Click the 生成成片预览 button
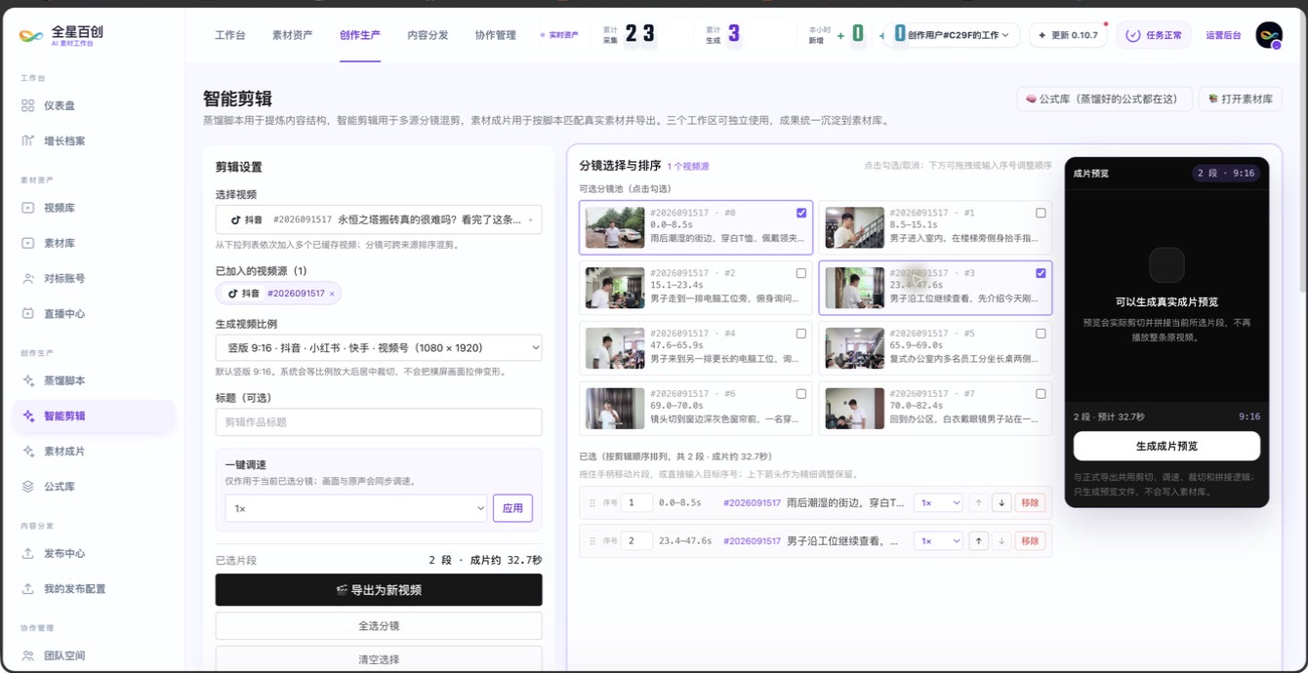Viewport: 1308px width, 673px height. pos(1166,446)
